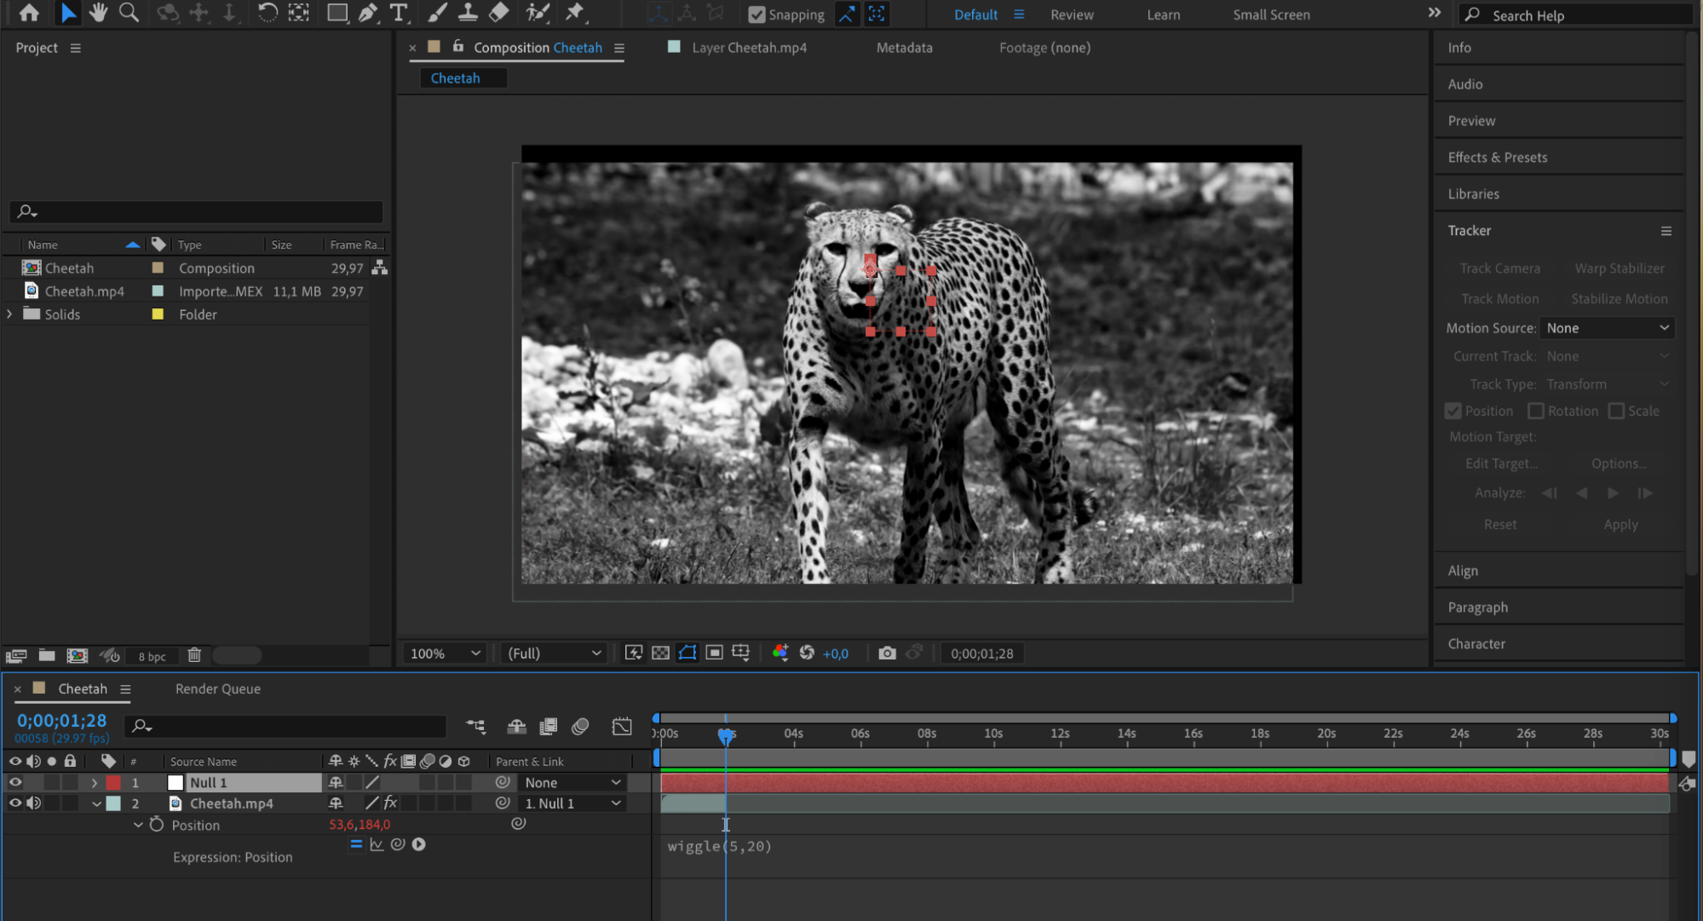1703x921 pixels.
Task: Click the Take Snapshot camera icon
Action: [887, 653]
